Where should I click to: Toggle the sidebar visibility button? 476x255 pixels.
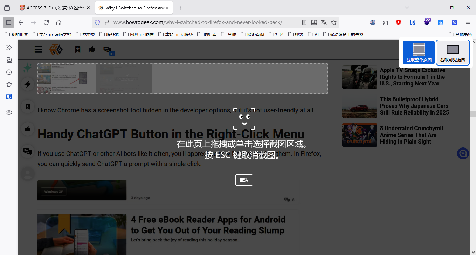click(x=8, y=22)
